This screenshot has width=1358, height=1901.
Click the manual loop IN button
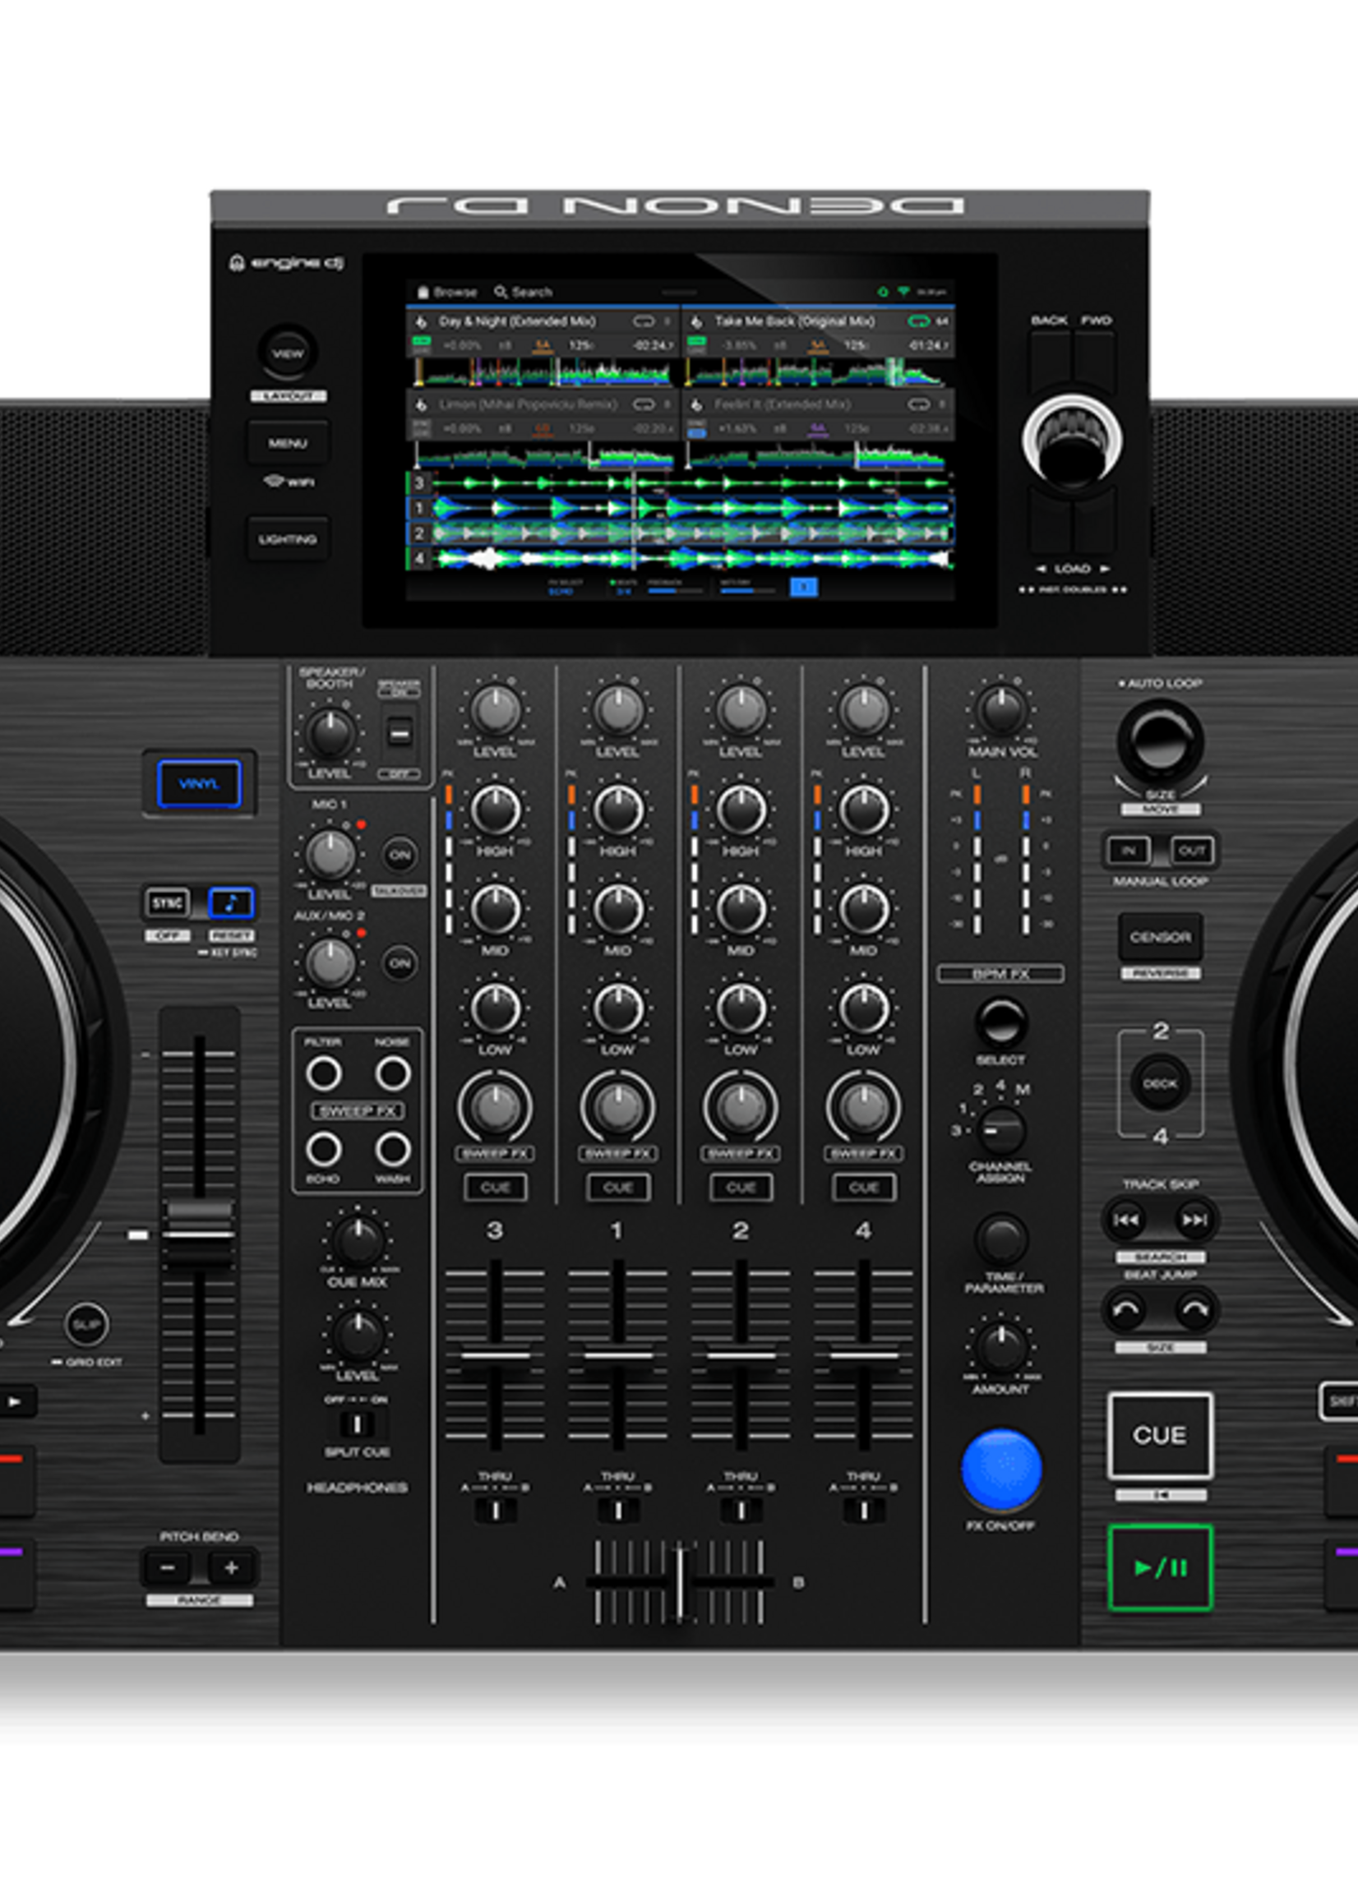coord(1128,851)
